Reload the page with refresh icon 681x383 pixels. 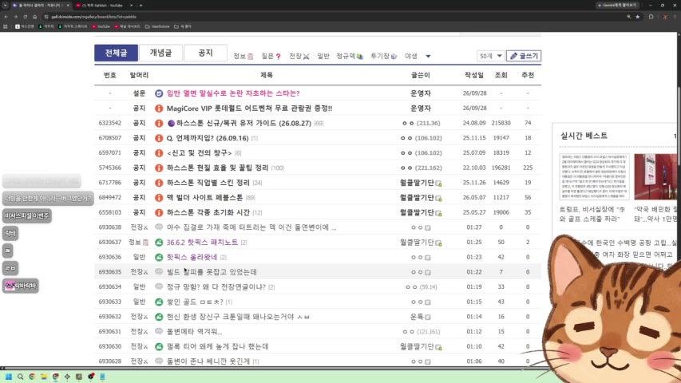[x=26, y=17]
